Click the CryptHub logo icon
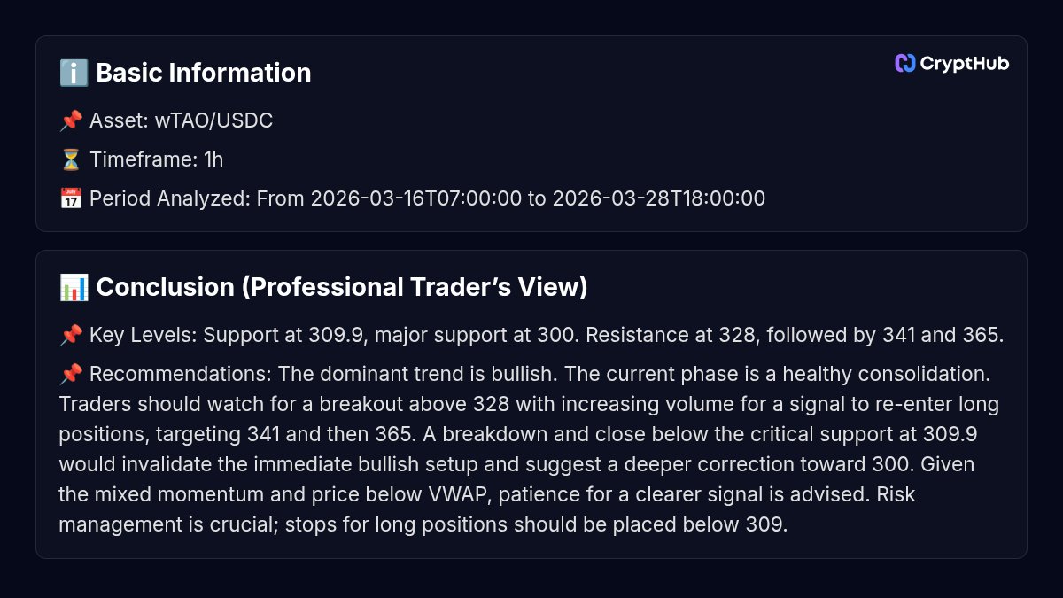Viewport: 1063px width, 598px height. (x=904, y=63)
